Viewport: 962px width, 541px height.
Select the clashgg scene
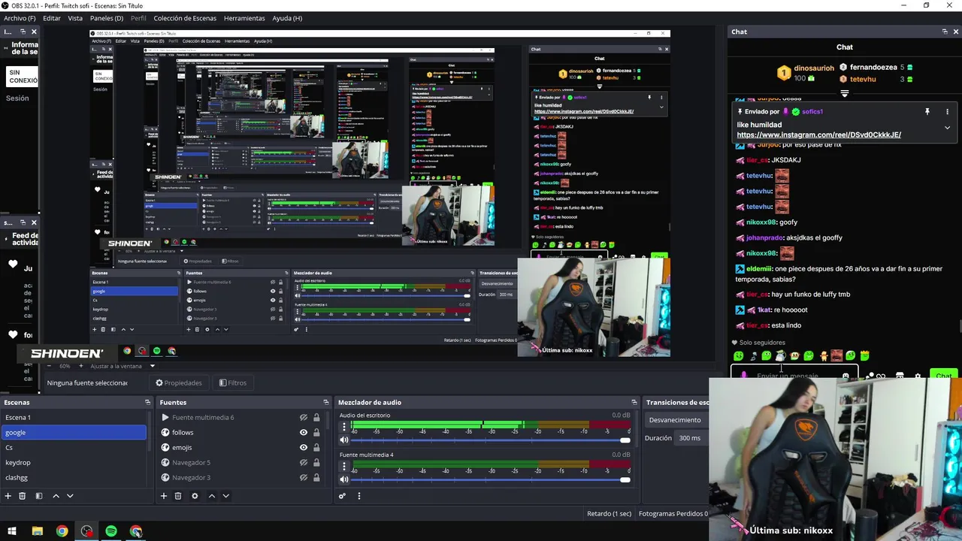click(74, 477)
